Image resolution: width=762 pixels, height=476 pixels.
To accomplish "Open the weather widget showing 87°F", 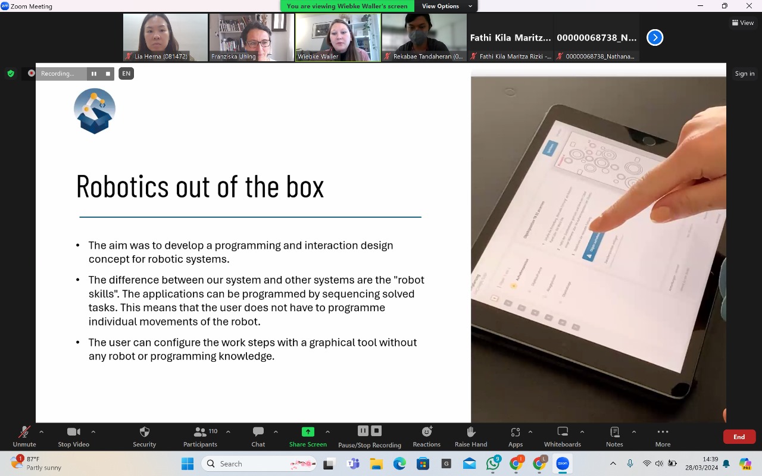I will (37, 463).
